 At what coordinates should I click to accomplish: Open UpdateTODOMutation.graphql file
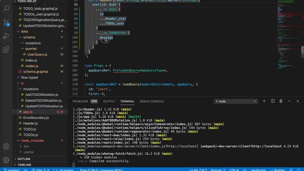pos(44,26)
